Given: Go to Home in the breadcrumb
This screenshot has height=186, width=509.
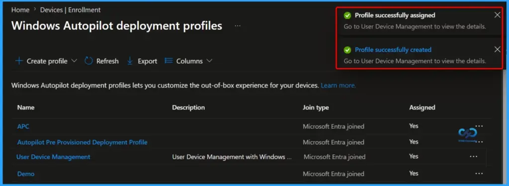Looking at the screenshot, I should [x=20, y=10].
